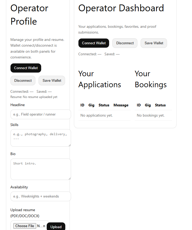Screen dimensions: 192x230
Task: Click Save Wallet in Operator Profile panel
Action: point(52,80)
